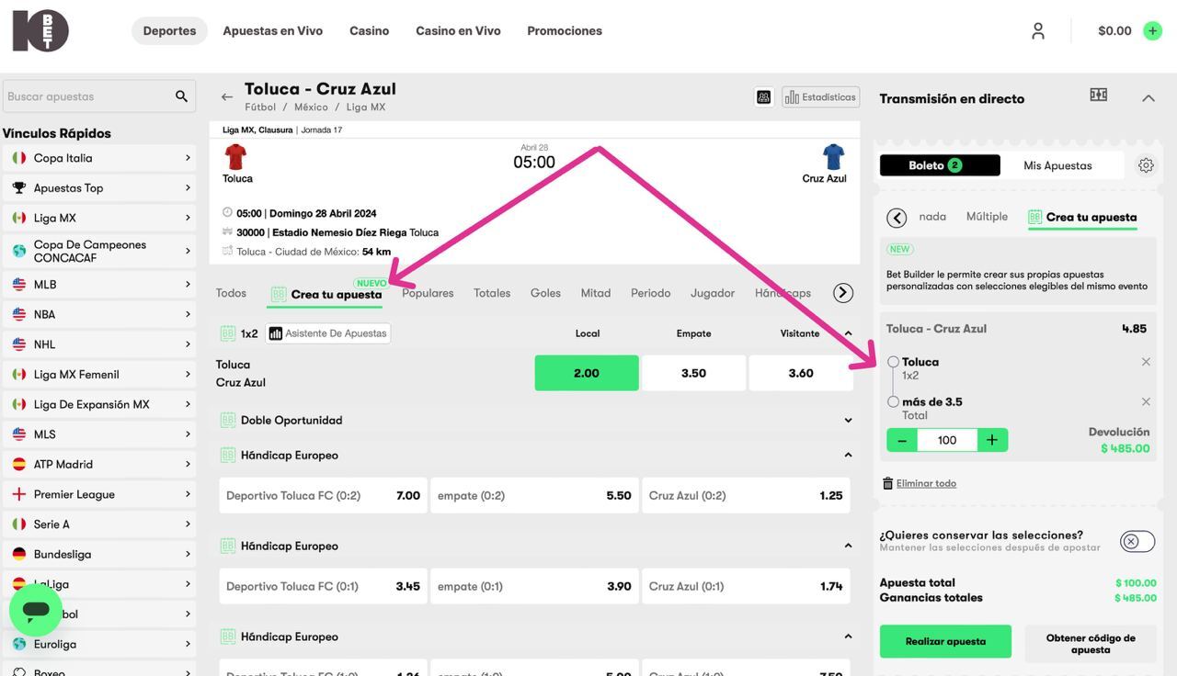The height and width of the screenshot is (676, 1177).
Task: Select the más de 3.5 radio circle
Action: [x=893, y=401]
